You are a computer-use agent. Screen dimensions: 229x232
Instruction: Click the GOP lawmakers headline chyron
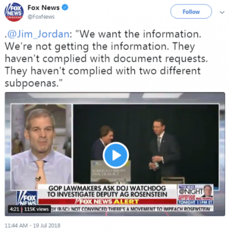pyautogui.click(x=107, y=191)
